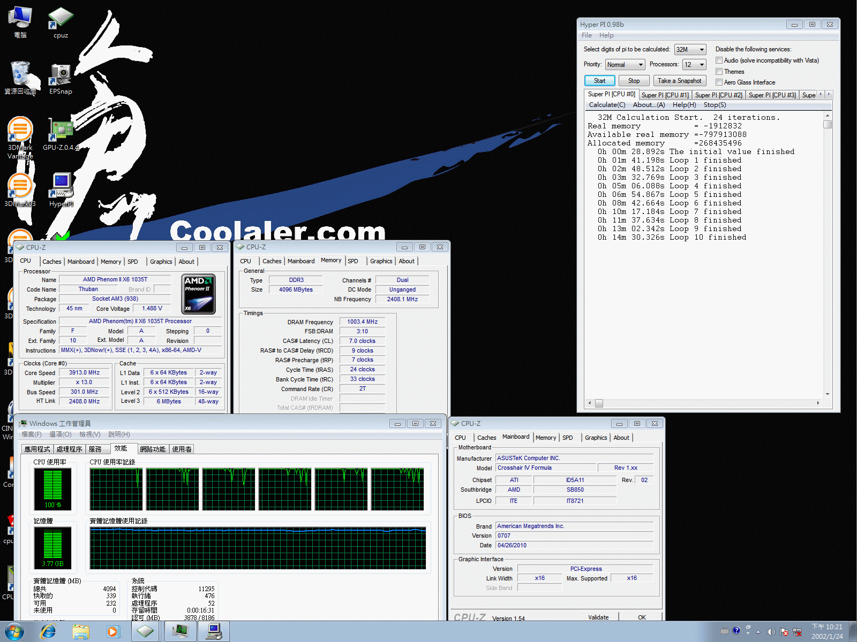Click the volume speaker tray icon

pos(771,632)
